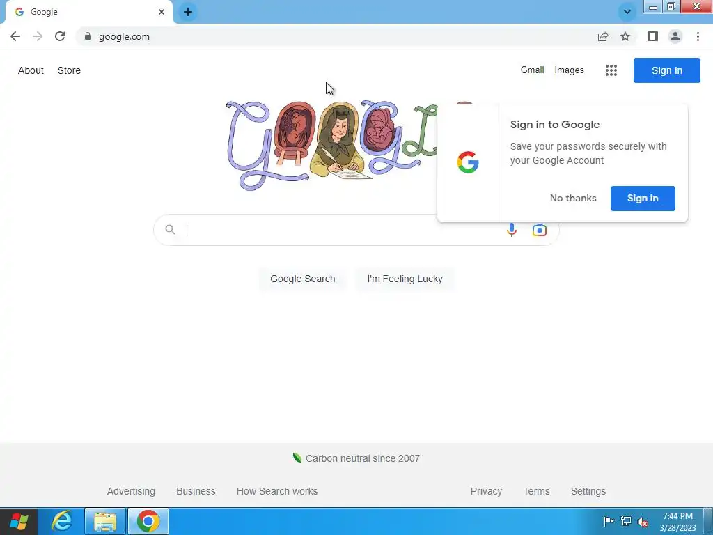Image resolution: width=713 pixels, height=535 pixels.
Task: Click I'm Feeling Lucky
Action: [405, 279]
